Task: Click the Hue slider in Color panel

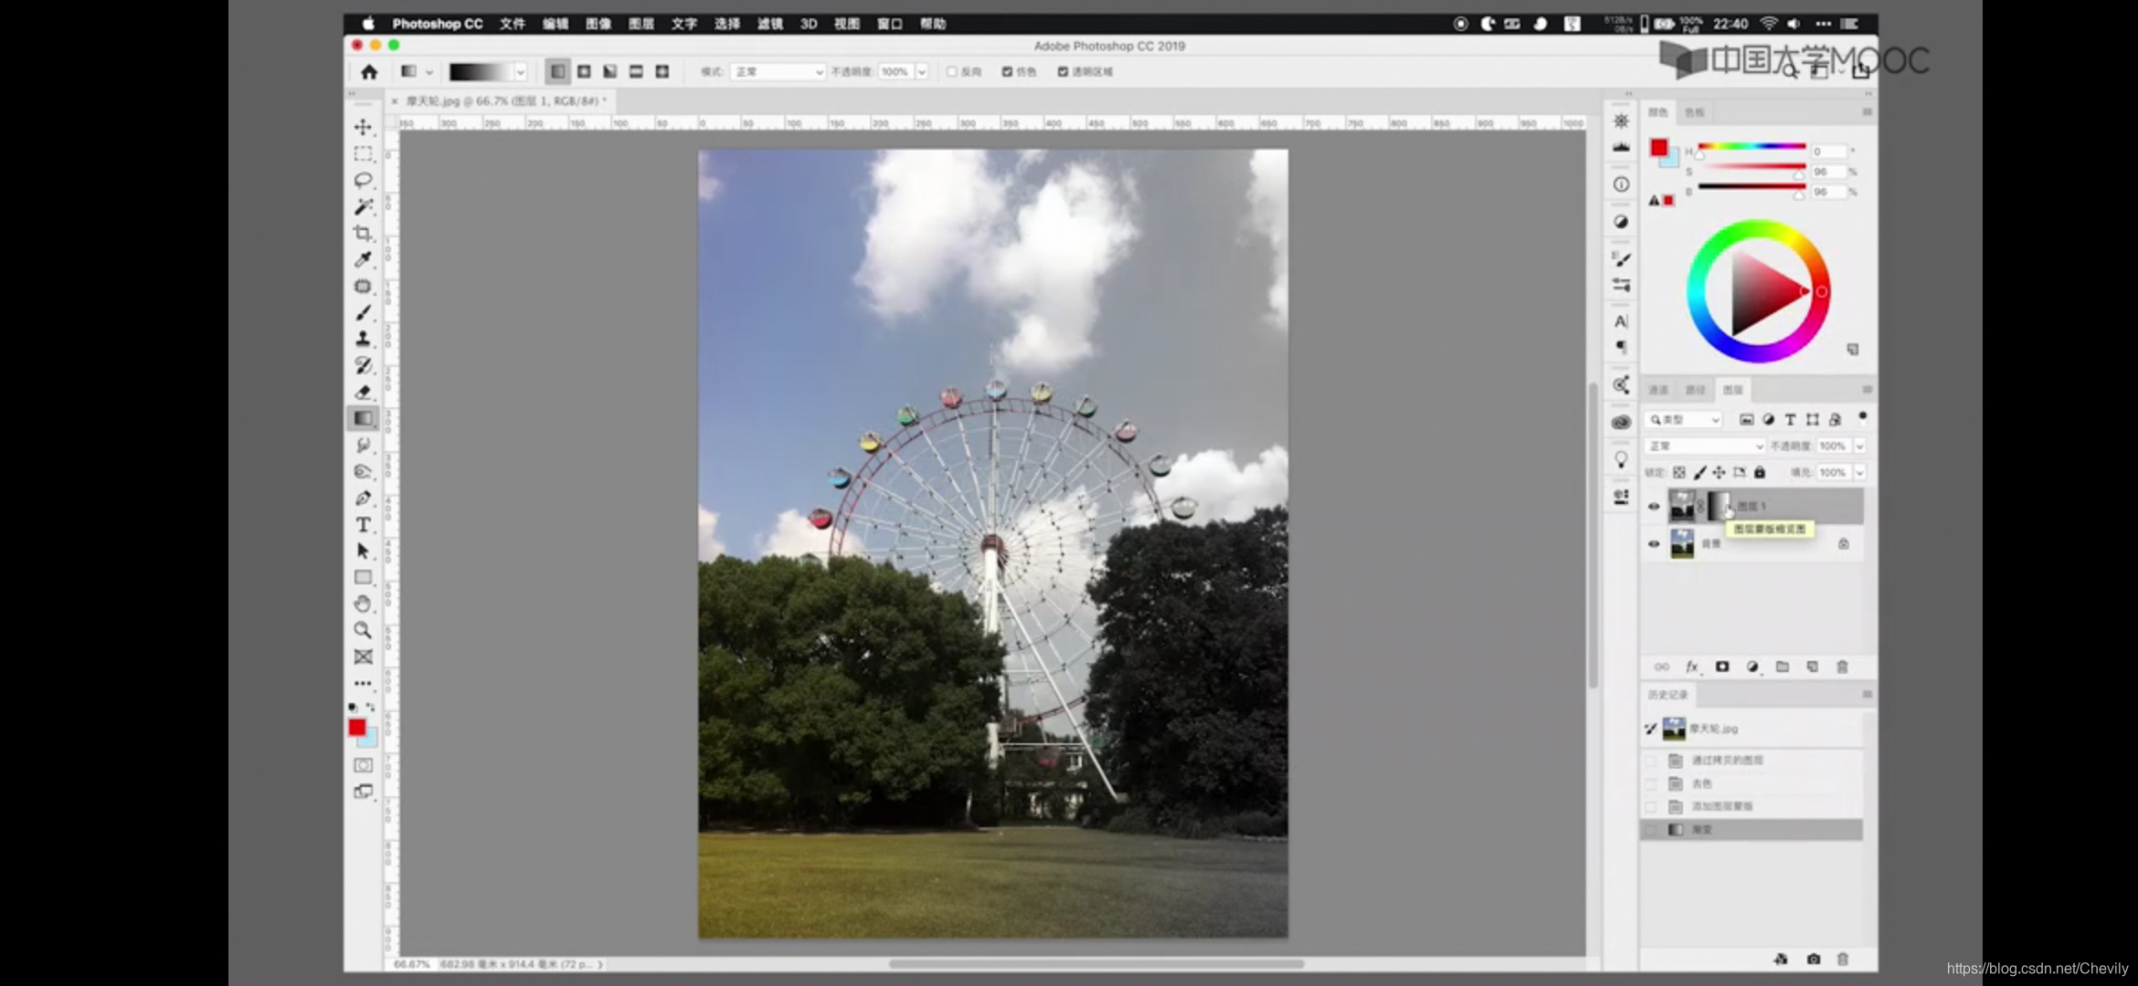Action: coord(1752,147)
